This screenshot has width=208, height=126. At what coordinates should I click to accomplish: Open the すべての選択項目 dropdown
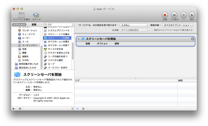point(134,30)
